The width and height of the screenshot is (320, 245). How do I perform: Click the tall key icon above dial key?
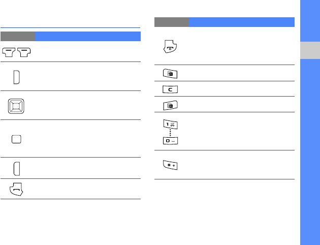(x=17, y=168)
